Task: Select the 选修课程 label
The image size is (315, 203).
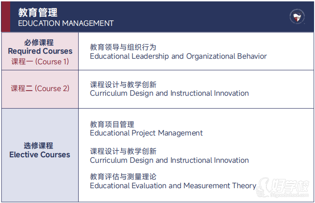Action: 40,146
